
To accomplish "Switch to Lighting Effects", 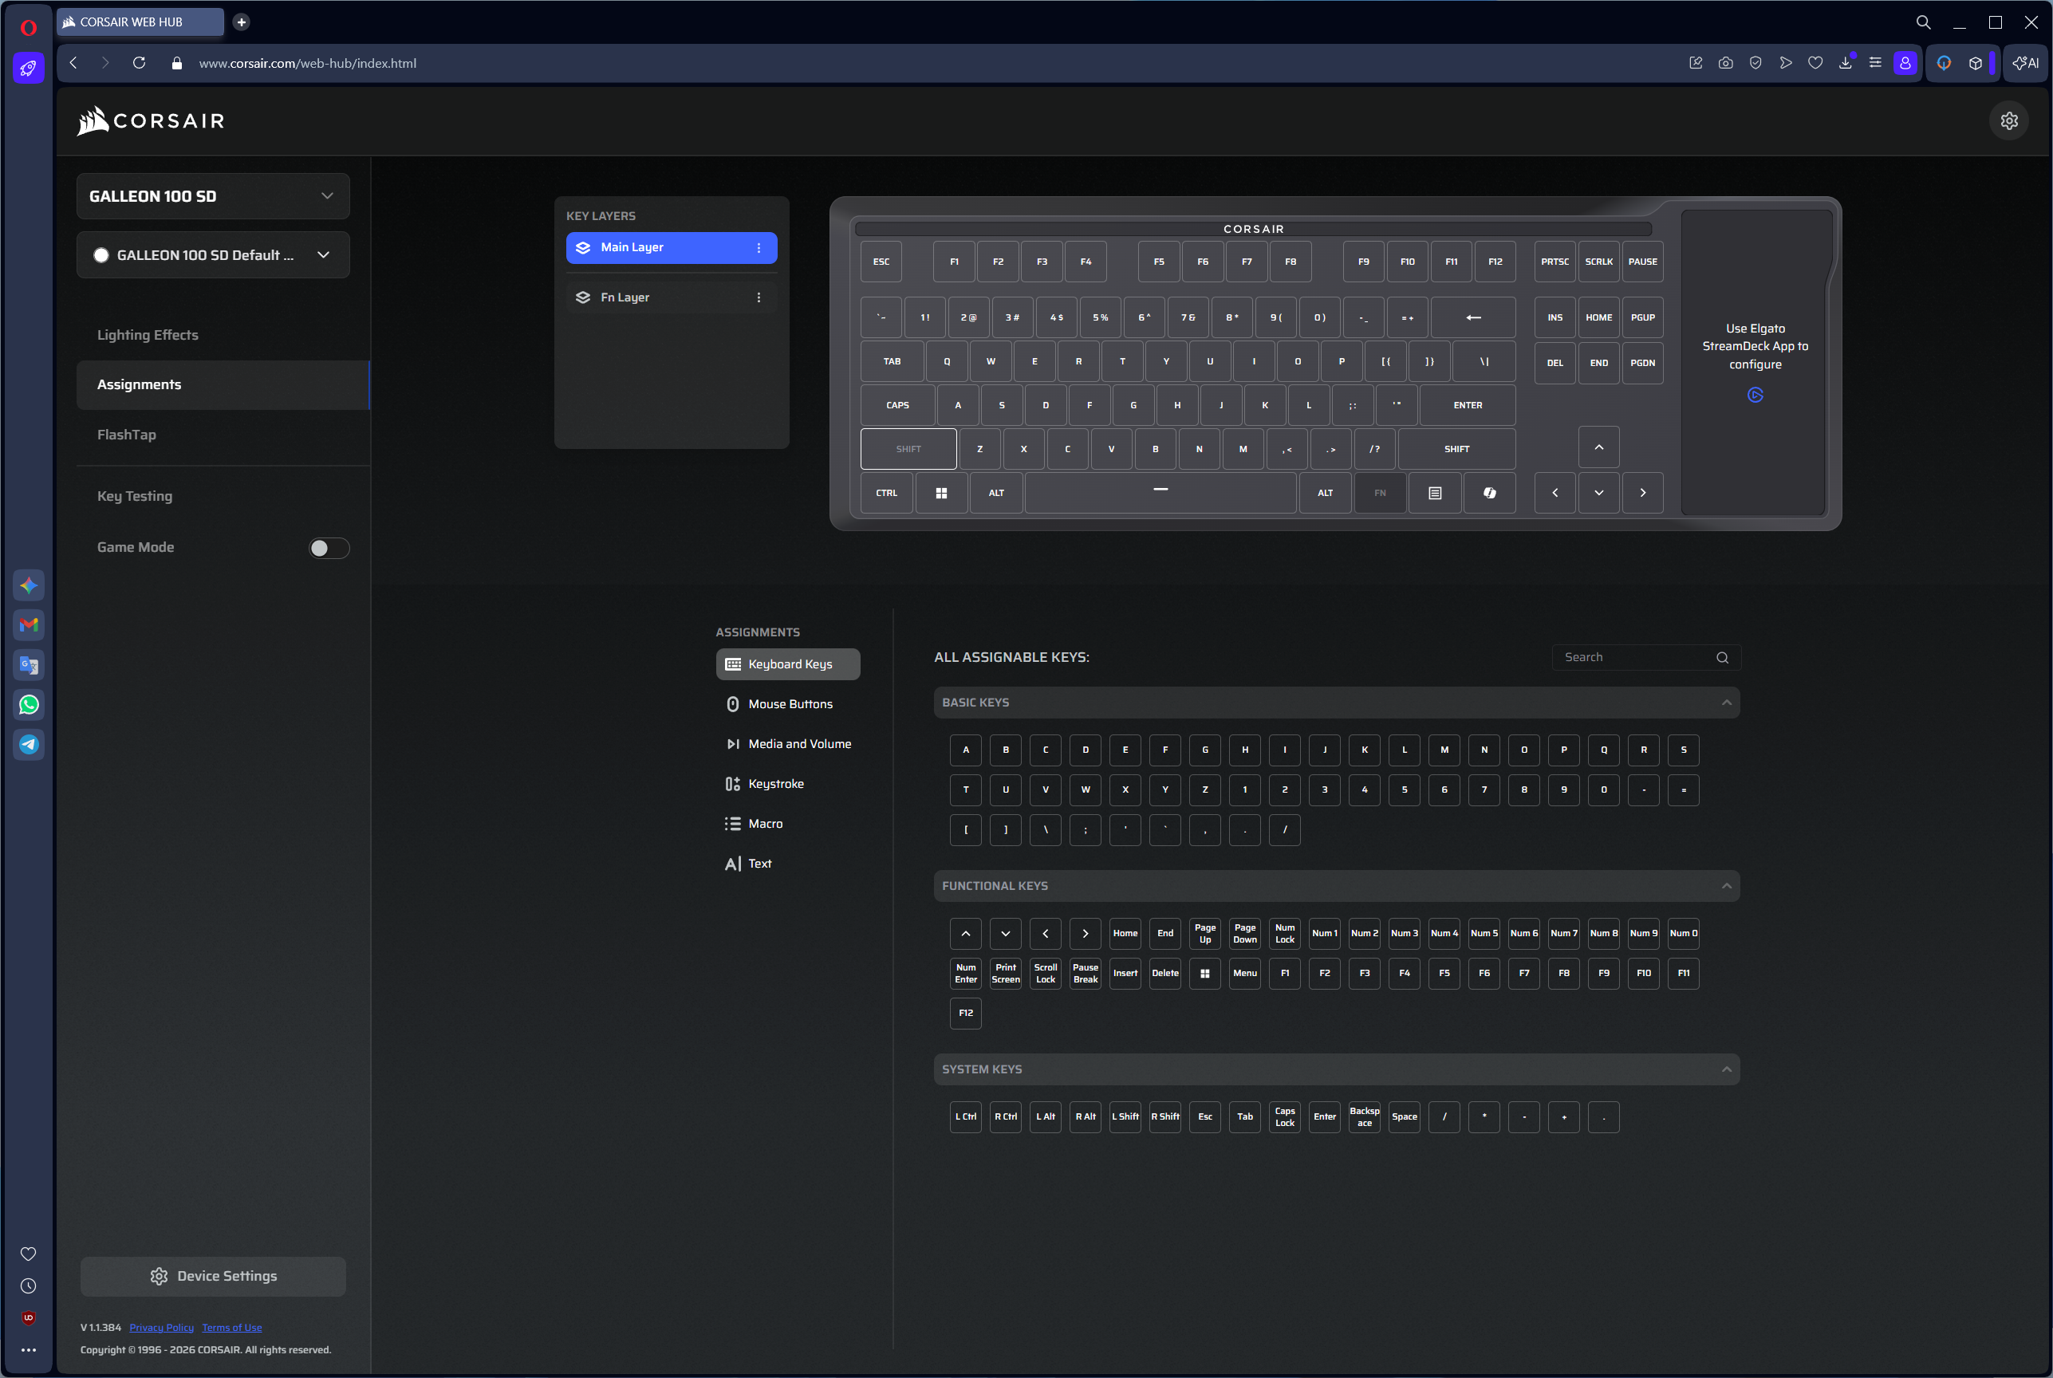I will click(x=147, y=335).
